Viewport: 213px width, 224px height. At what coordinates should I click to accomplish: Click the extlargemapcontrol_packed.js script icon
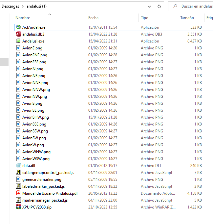click(x=18, y=172)
